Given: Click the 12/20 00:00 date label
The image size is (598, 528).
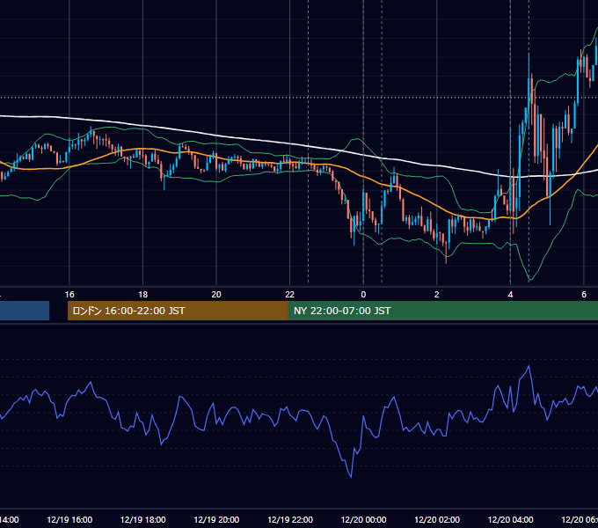Looking at the screenshot, I should click(x=363, y=519).
